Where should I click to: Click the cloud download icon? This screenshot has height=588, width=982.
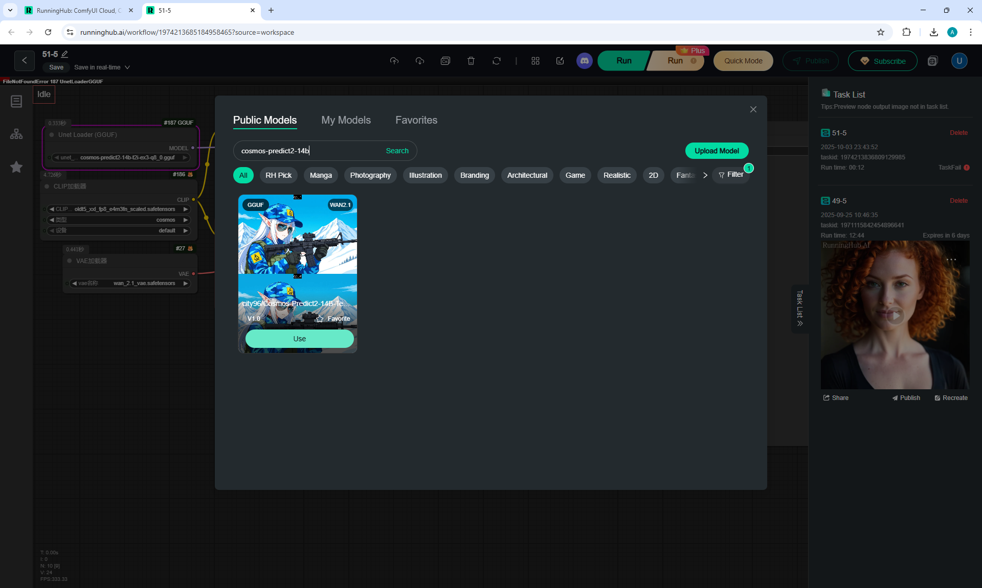(419, 61)
